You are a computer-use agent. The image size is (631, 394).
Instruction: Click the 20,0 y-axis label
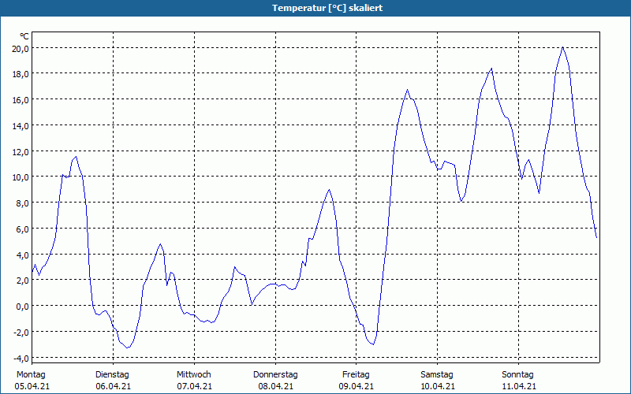click(x=21, y=49)
